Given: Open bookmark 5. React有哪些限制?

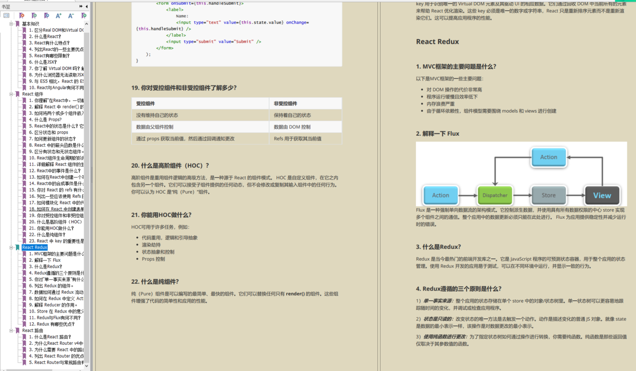Looking at the screenshot, I should [49, 56].
